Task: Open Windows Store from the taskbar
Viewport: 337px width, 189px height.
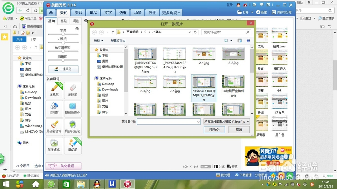Action: (66, 184)
